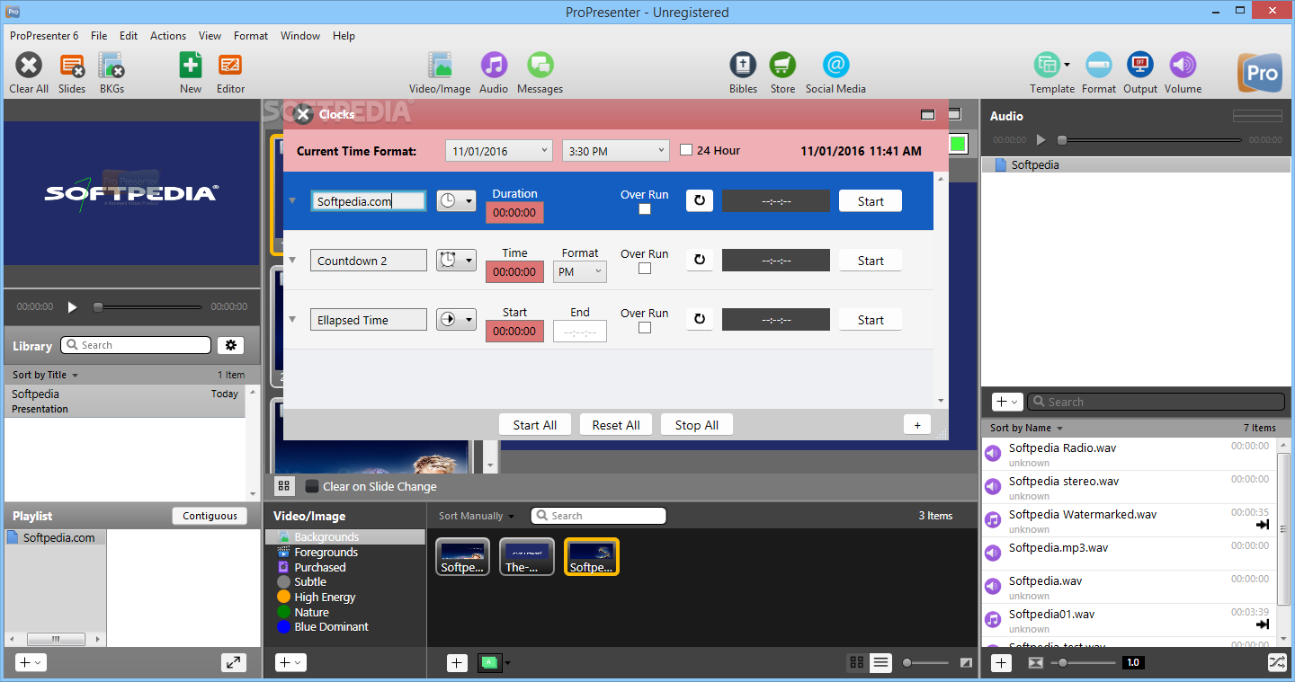
Task: Open the Editor from the toolbar
Action: coord(230,66)
